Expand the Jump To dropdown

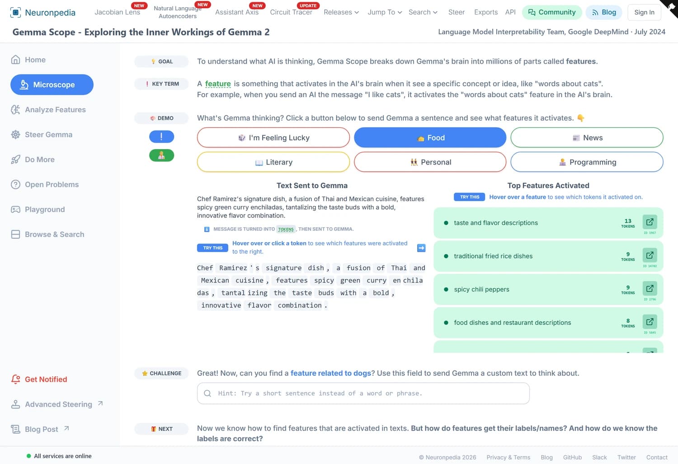[x=385, y=12]
